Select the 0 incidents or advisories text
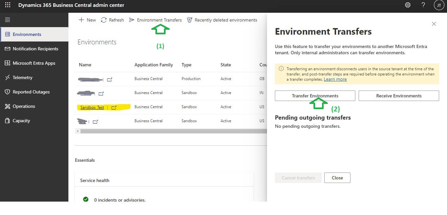The width and height of the screenshot is (447, 215). (120, 200)
